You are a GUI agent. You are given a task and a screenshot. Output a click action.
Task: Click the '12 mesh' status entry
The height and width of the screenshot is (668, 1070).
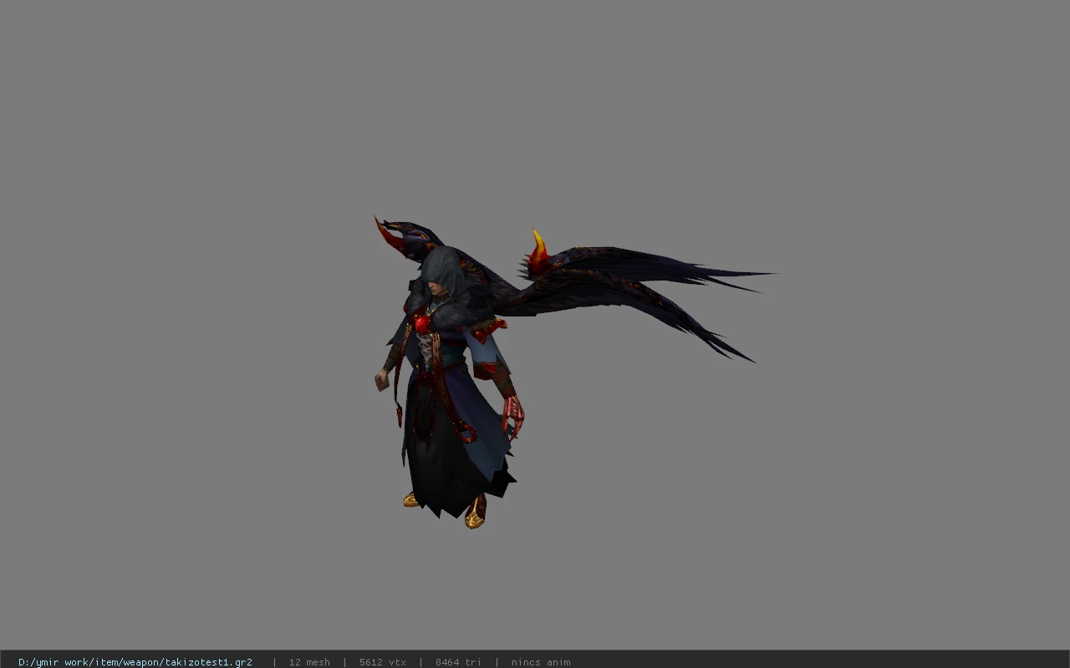tap(309, 662)
